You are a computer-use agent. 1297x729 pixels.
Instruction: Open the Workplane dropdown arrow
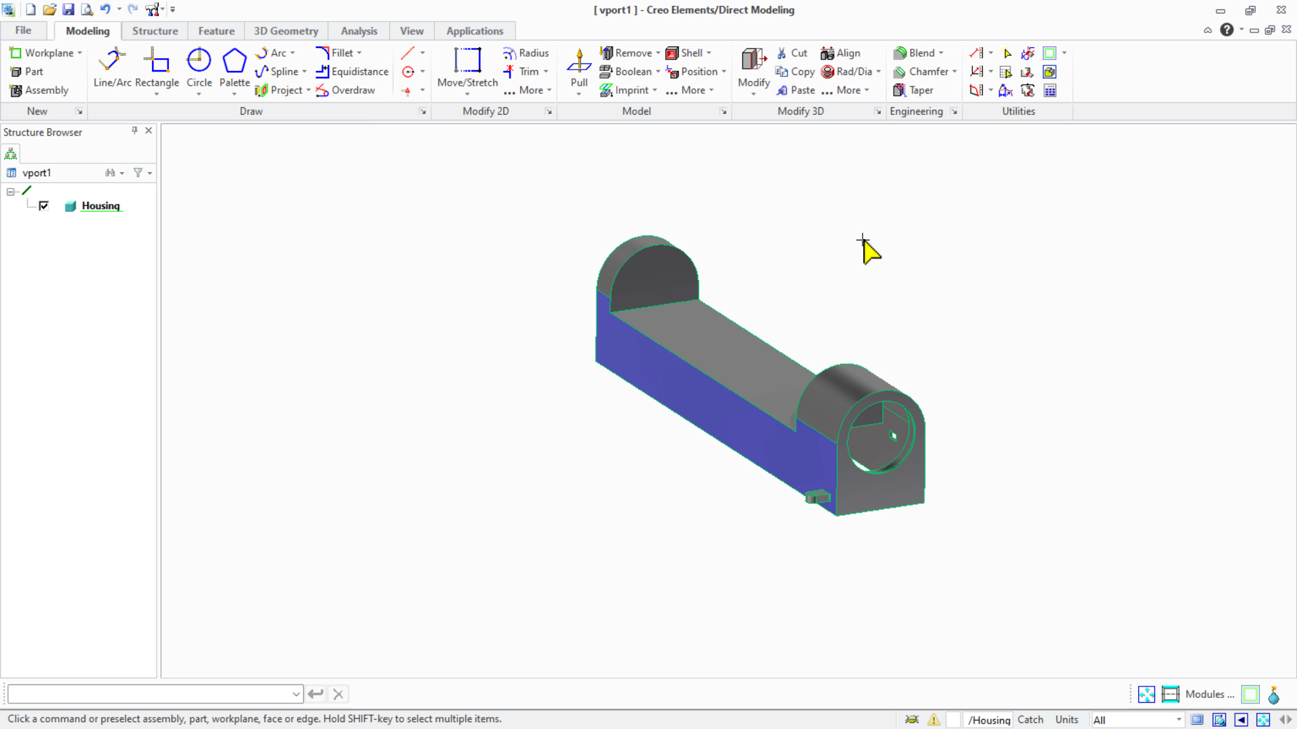click(x=80, y=53)
